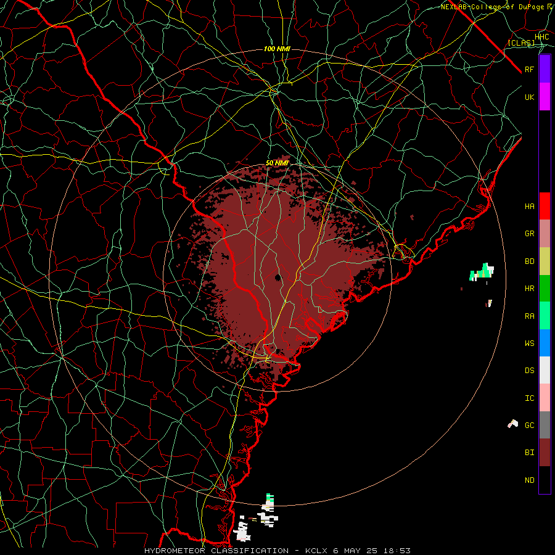
Task: Click the BI legend label text
Action: (530, 453)
